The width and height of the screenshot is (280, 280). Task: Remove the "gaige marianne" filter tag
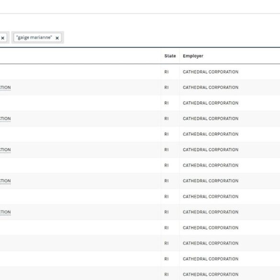57,38
